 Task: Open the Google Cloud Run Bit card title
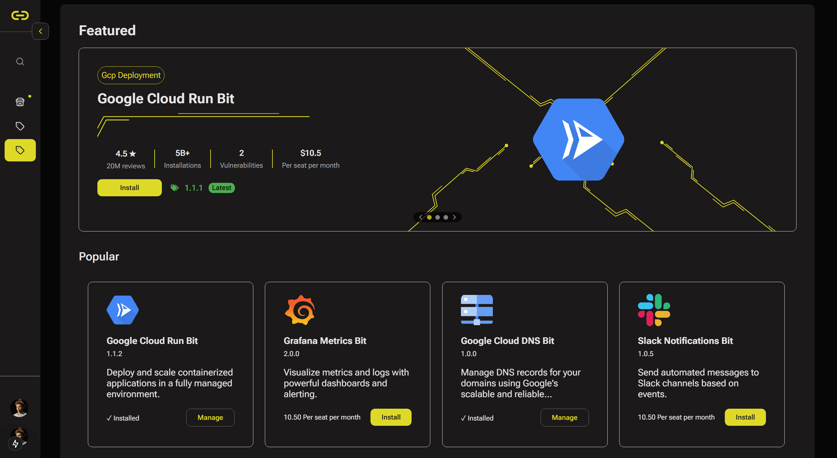(152, 341)
